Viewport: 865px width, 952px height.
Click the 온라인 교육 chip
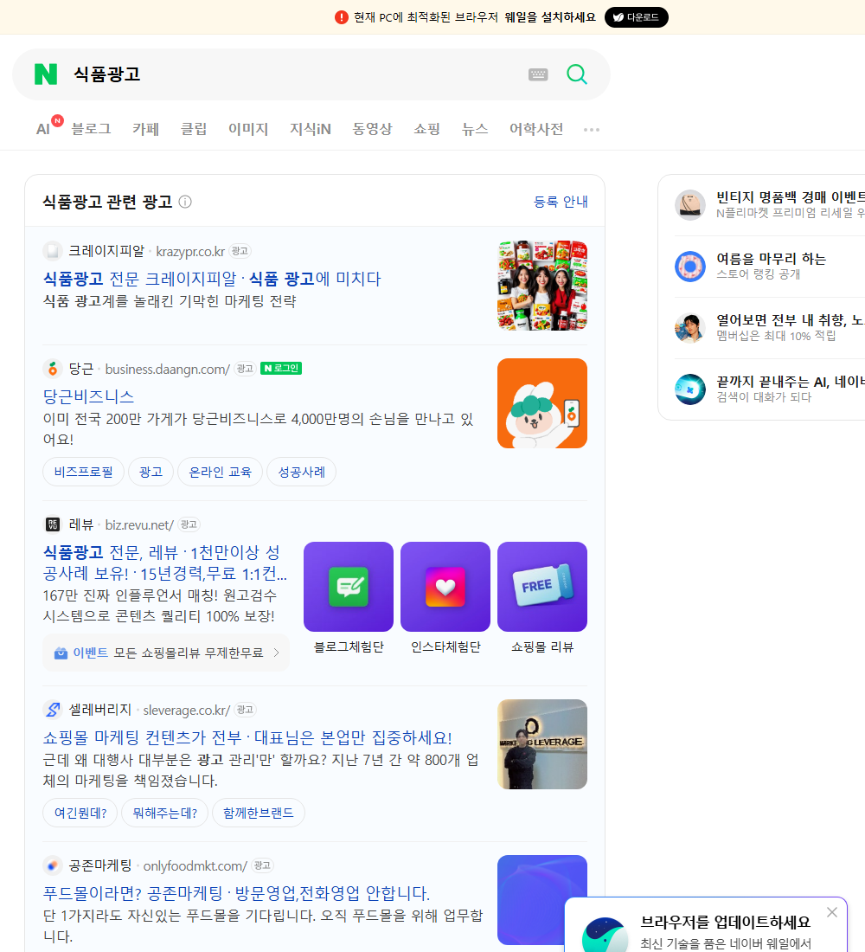coord(220,472)
